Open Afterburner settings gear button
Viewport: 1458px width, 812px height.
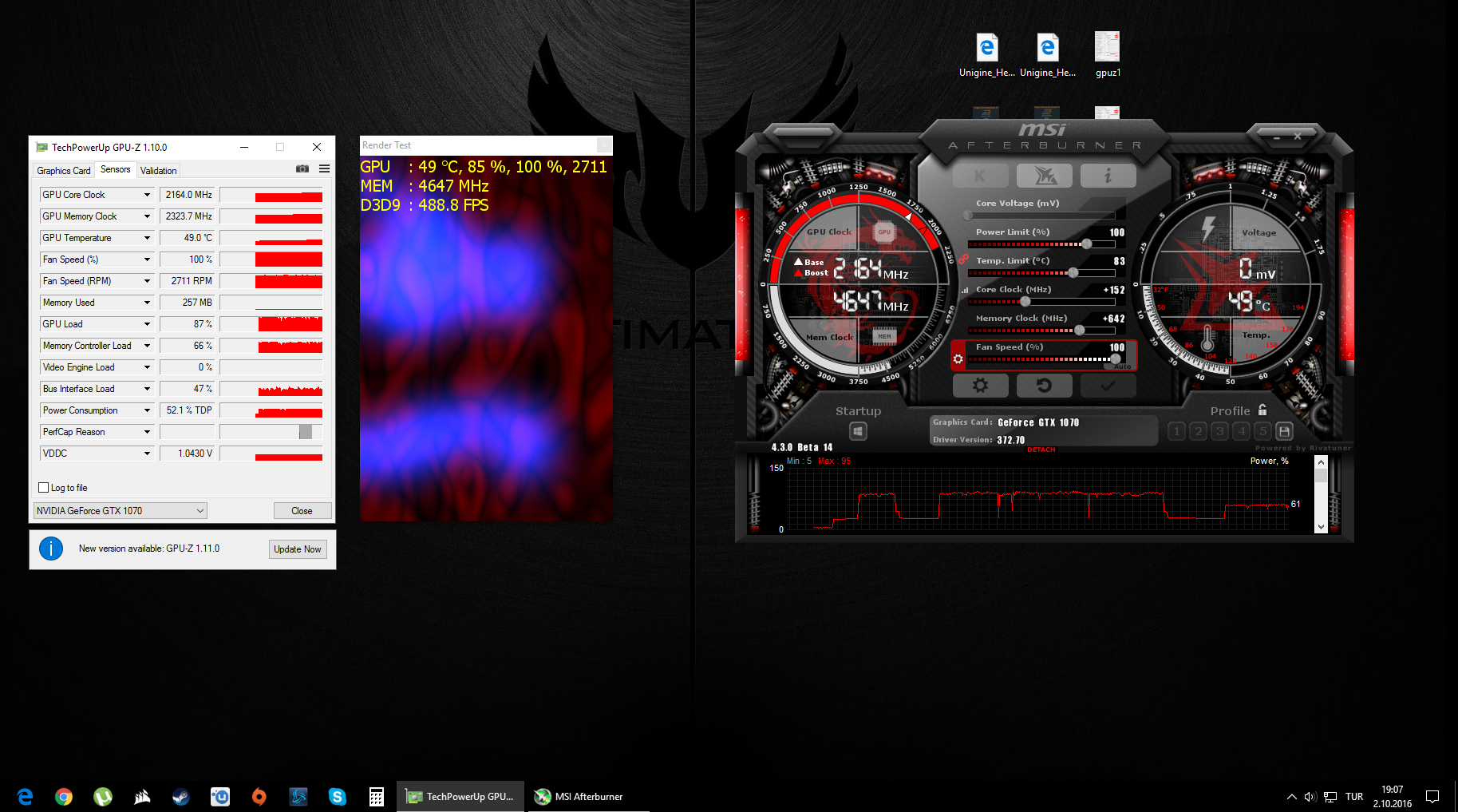point(980,386)
